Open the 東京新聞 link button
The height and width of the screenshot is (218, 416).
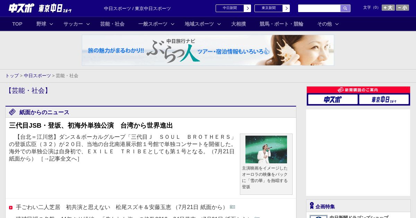tap(268, 8)
